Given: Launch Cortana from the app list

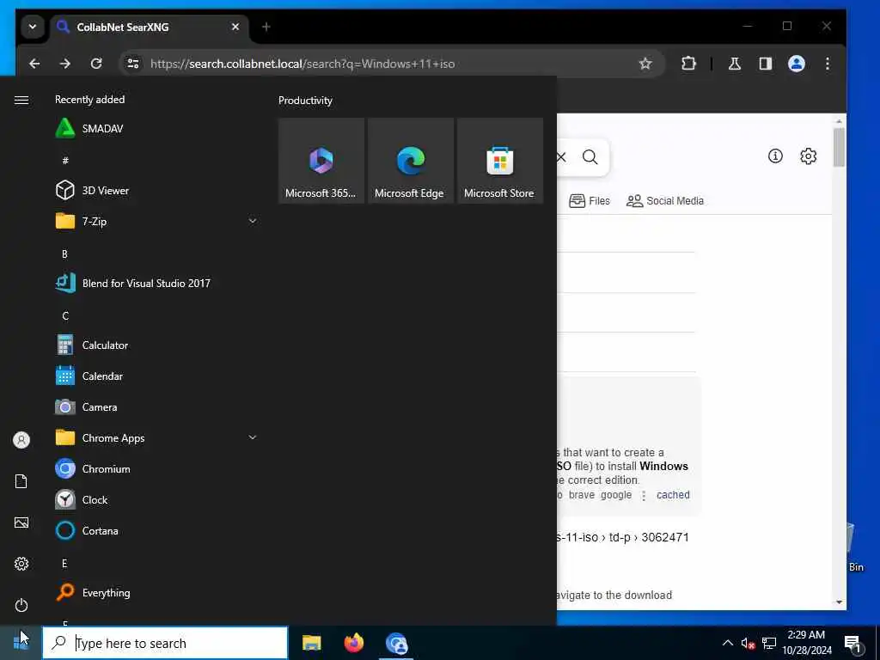Looking at the screenshot, I should click(x=156, y=530).
